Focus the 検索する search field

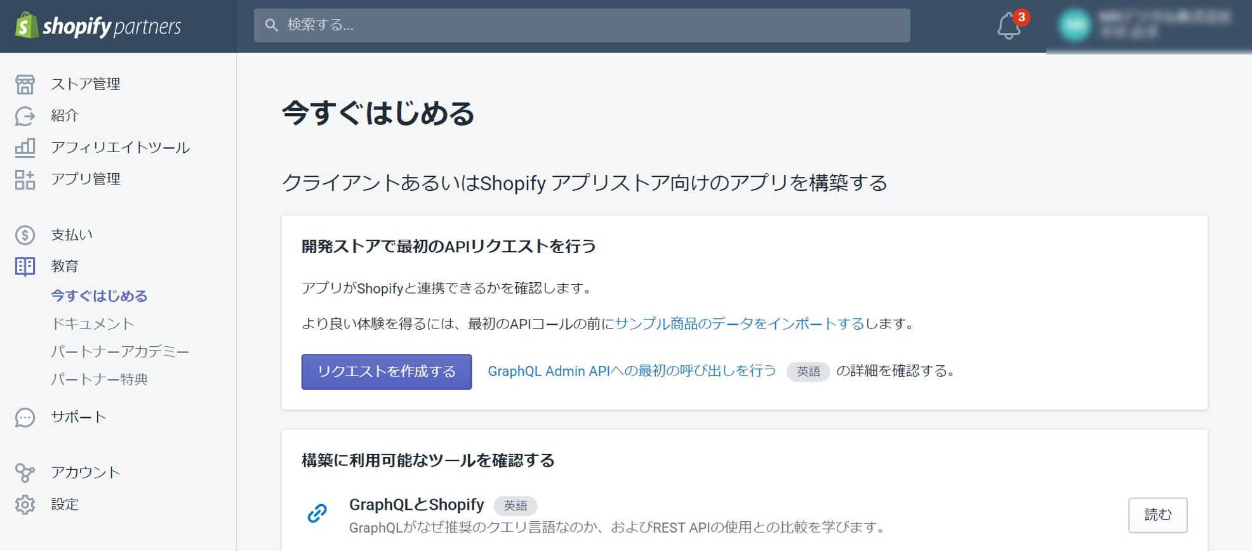pos(581,25)
